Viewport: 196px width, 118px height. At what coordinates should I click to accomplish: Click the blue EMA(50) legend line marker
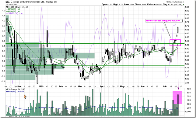pyautogui.click(x=7, y=92)
